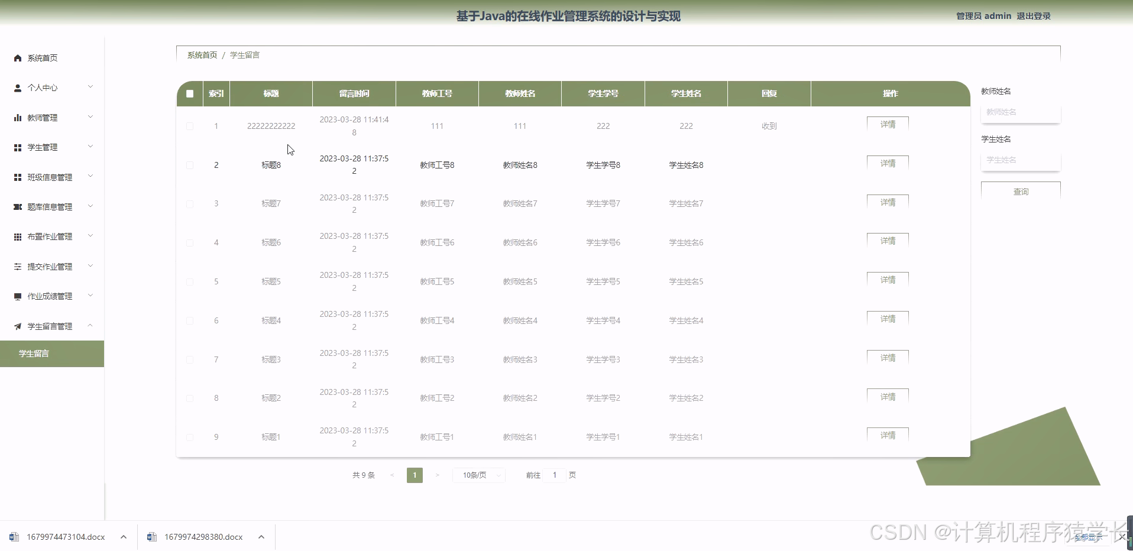Open 详情 for row 标题3
Viewport: 1133px width, 551px height.
pos(888,358)
